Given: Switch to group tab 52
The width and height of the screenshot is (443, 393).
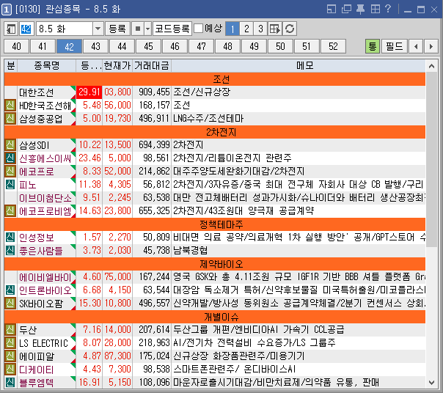Looking at the screenshot, I should pyautogui.click(x=333, y=46).
